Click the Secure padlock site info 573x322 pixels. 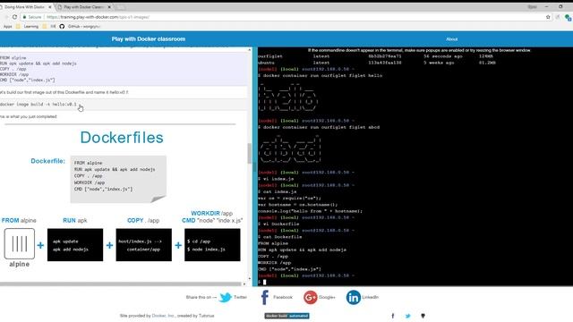coord(32,17)
